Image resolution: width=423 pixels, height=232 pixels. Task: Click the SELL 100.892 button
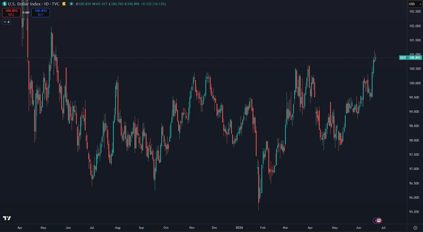point(11,12)
